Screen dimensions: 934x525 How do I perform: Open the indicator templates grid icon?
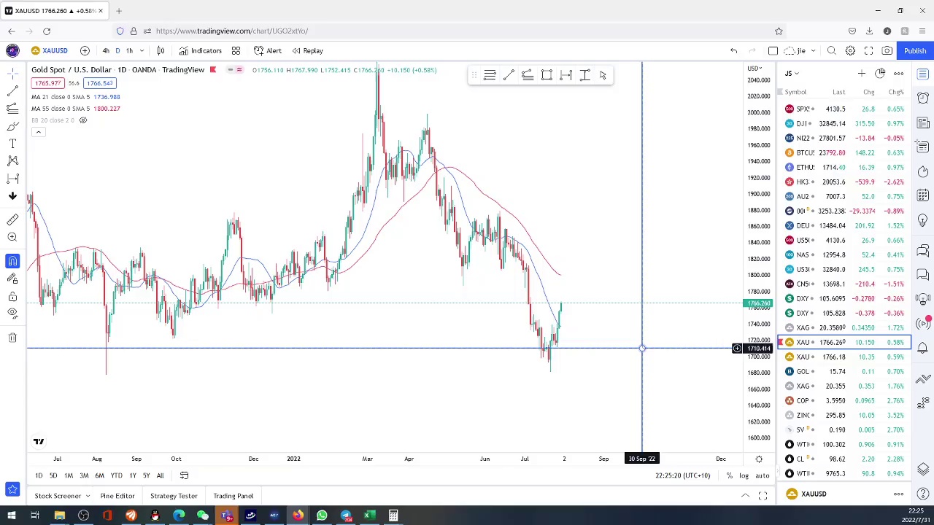(x=236, y=50)
